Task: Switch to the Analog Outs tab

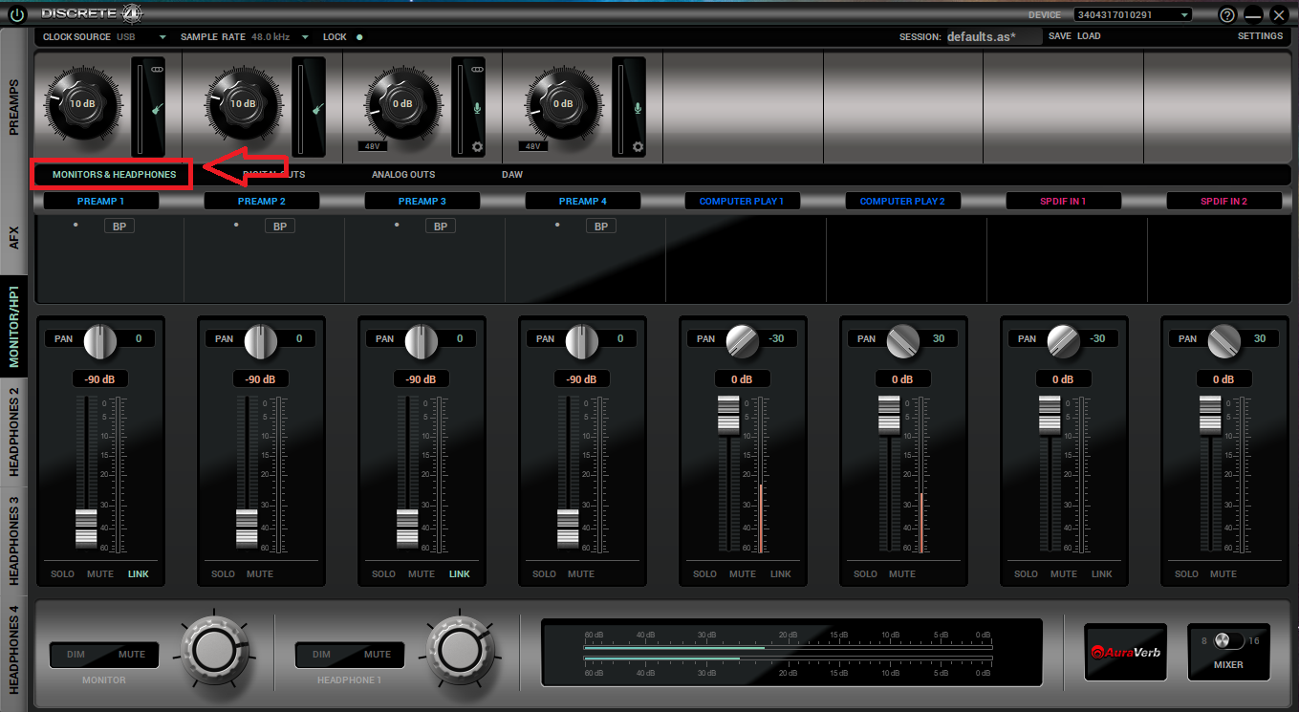Action: [x=403, y=175]
